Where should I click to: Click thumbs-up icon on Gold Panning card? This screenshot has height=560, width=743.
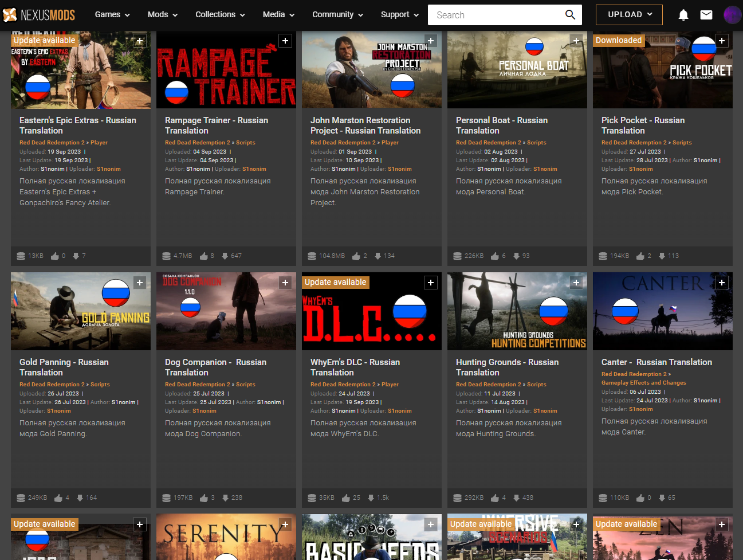click(x=58, y=498)
